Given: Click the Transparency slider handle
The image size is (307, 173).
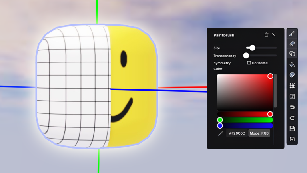Looking at the screenshot, I should (246, 56).
